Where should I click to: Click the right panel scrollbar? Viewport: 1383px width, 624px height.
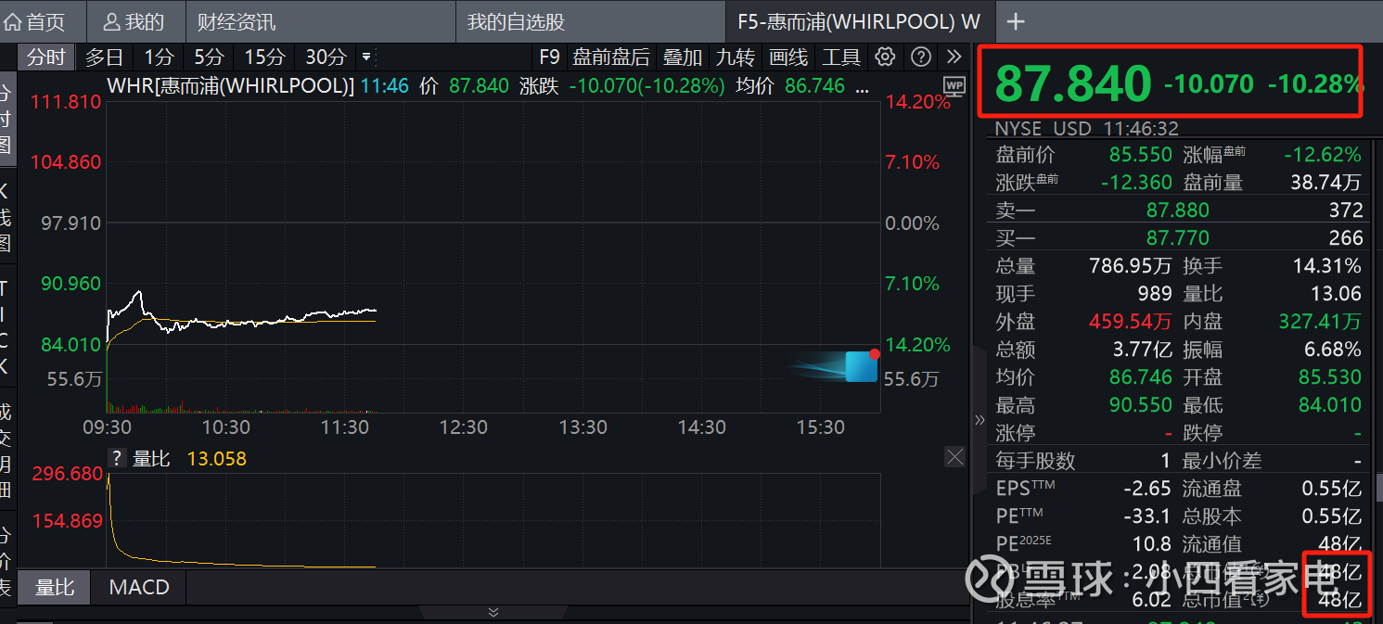(1378, 487)
